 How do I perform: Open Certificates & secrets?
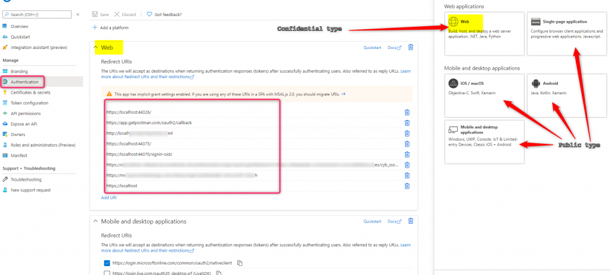pos(30,92)
